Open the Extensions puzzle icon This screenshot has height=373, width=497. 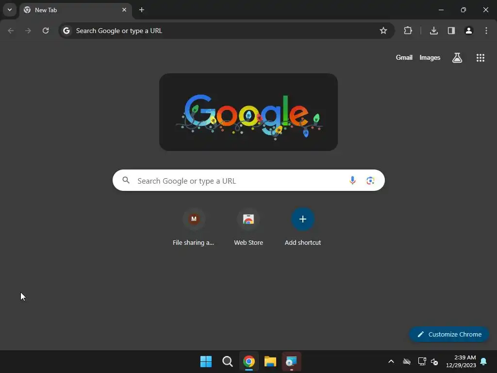tap(408, 31)
